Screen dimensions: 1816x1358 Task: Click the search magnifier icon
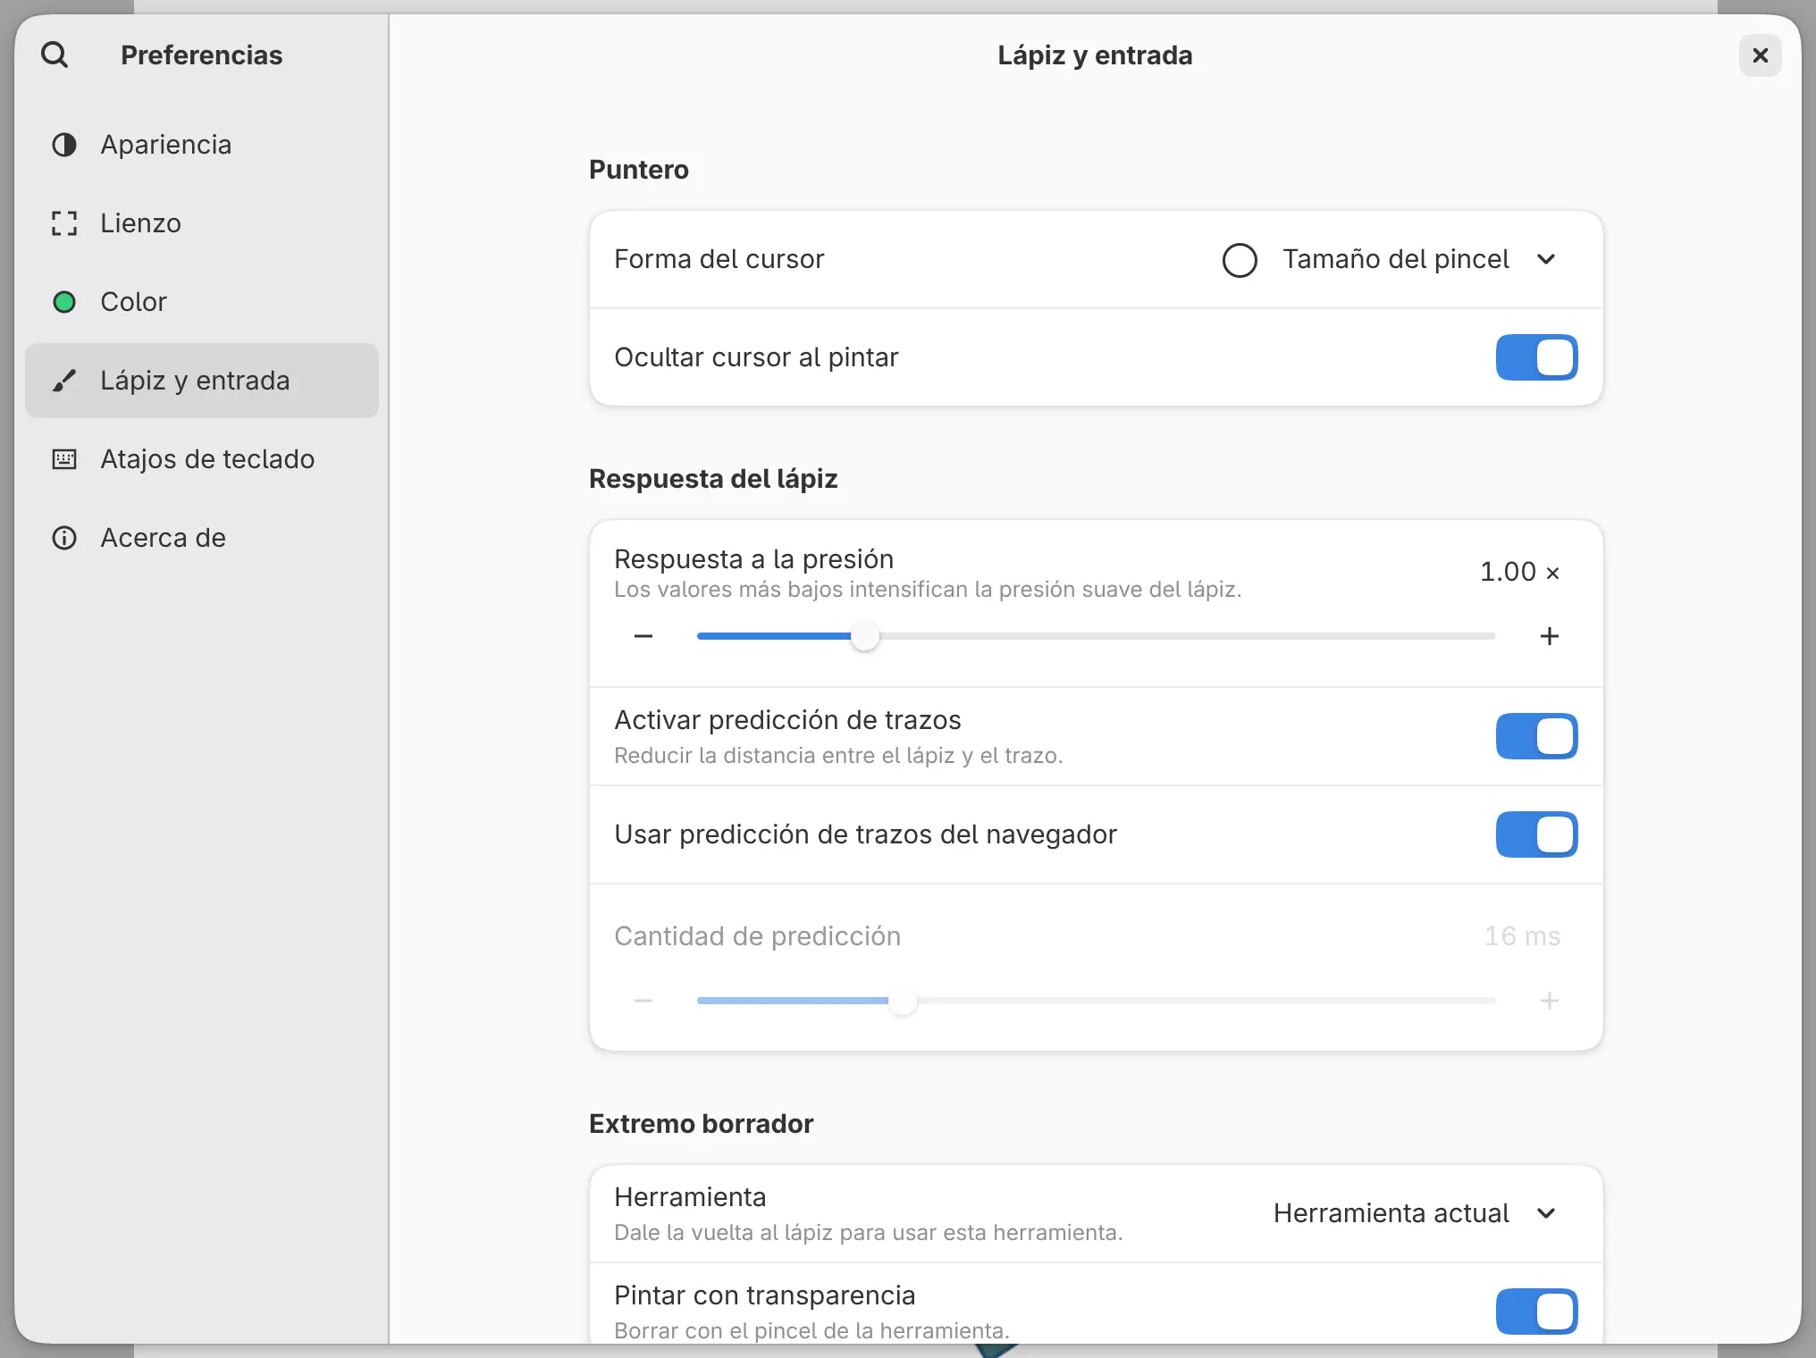[55, 55]
